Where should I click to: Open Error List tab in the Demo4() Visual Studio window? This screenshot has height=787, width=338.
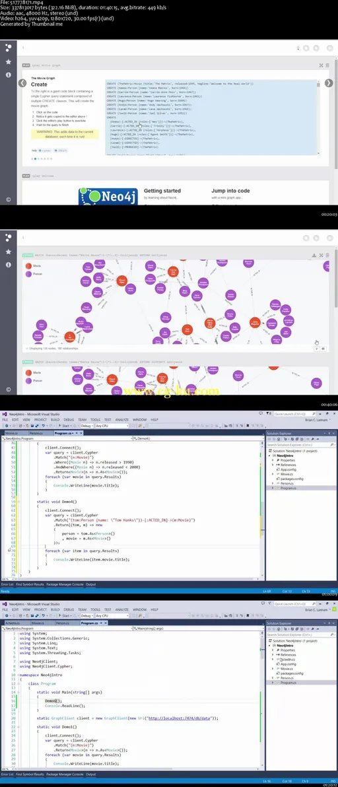point(7,584)
